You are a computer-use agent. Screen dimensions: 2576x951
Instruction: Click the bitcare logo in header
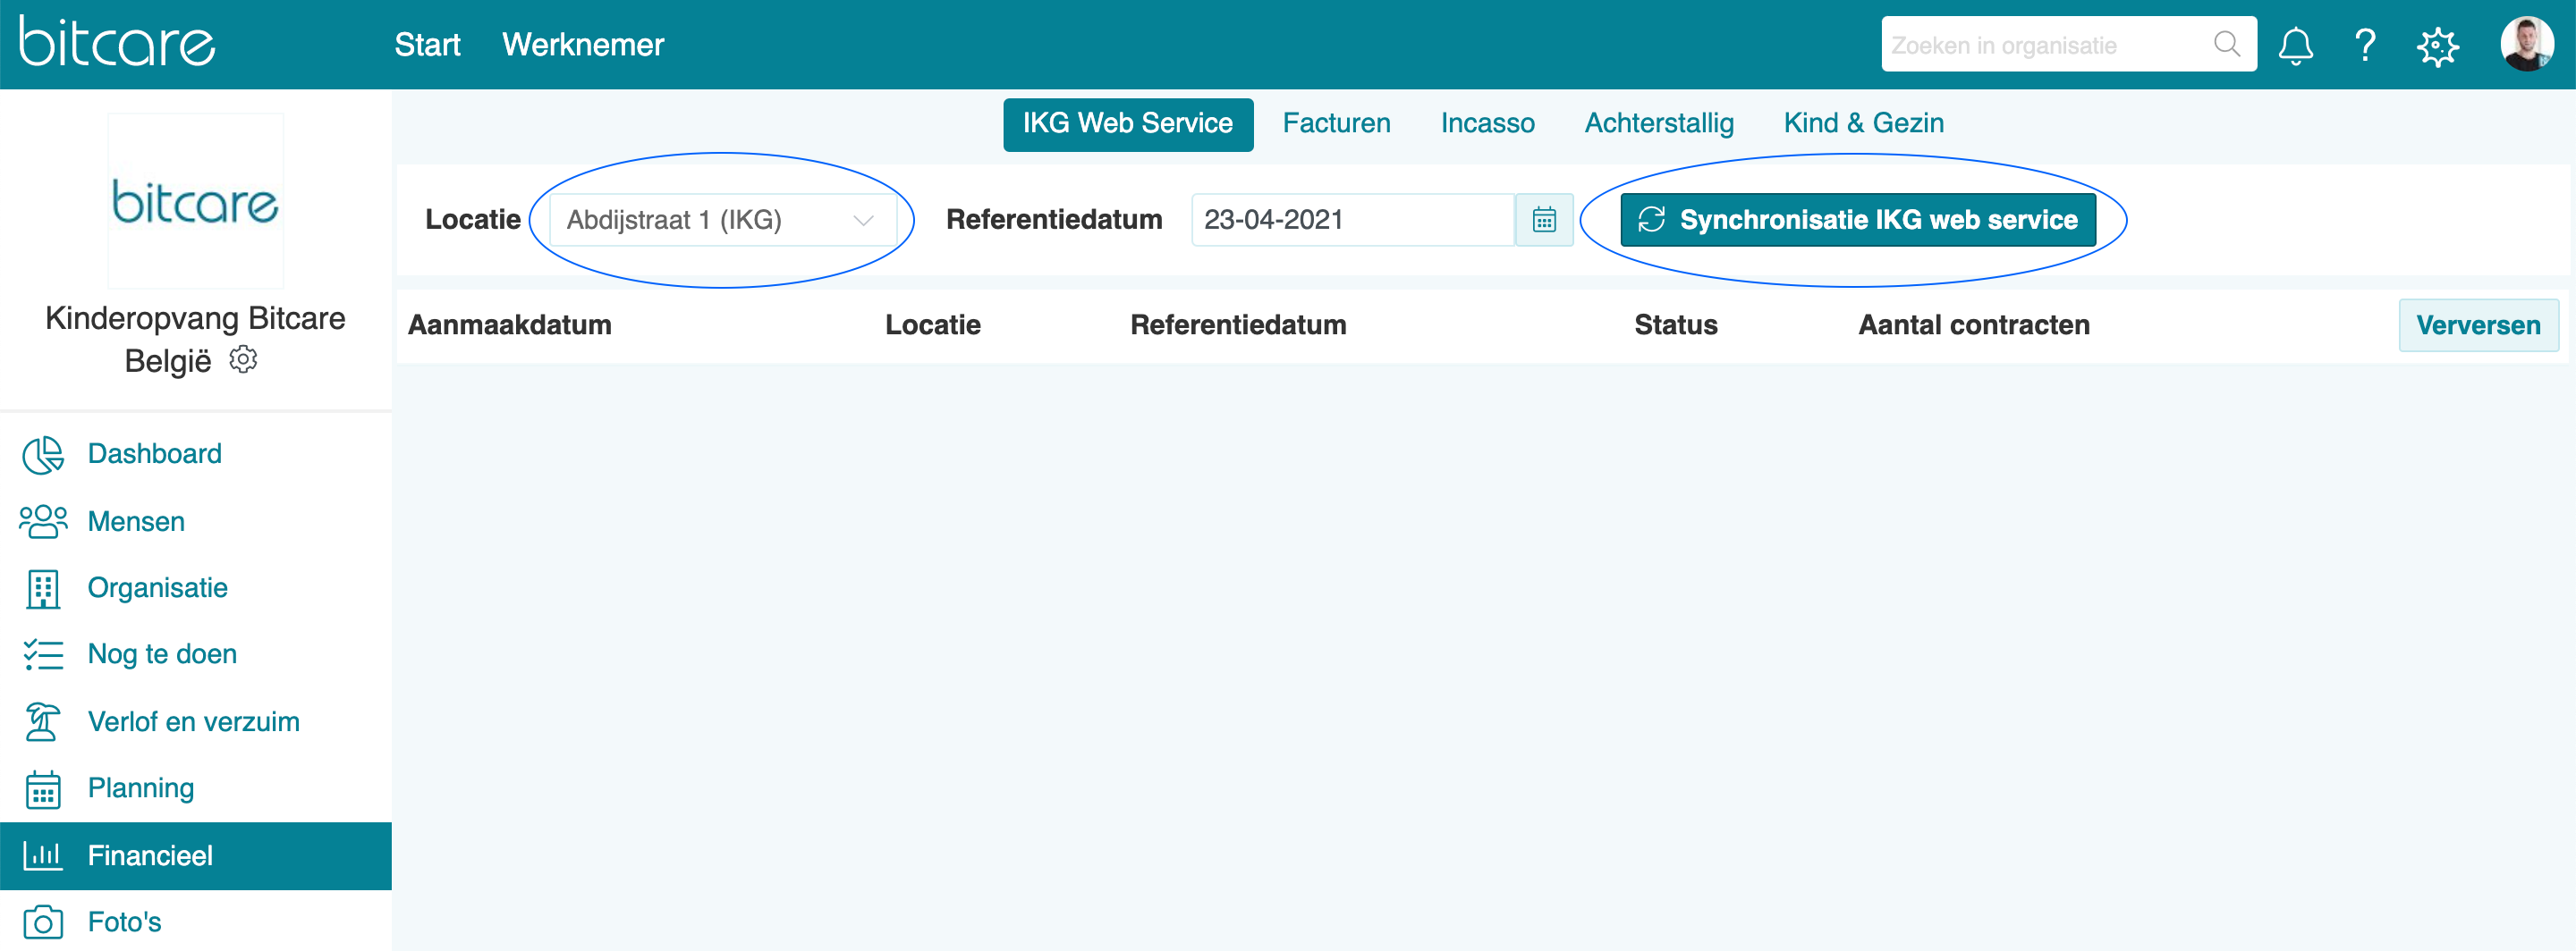tap(117, 42)
